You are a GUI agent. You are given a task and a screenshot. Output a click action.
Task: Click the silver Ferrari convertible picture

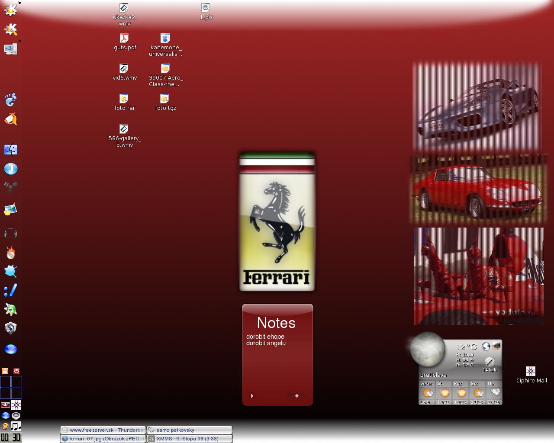(477, 106)
